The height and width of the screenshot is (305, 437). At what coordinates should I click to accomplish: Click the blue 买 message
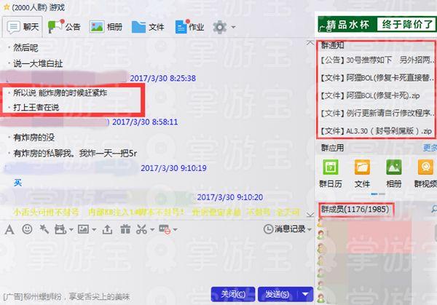[17, 183]
